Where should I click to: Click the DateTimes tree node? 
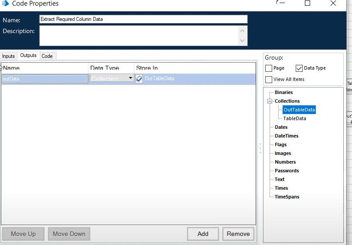point(287,136)
